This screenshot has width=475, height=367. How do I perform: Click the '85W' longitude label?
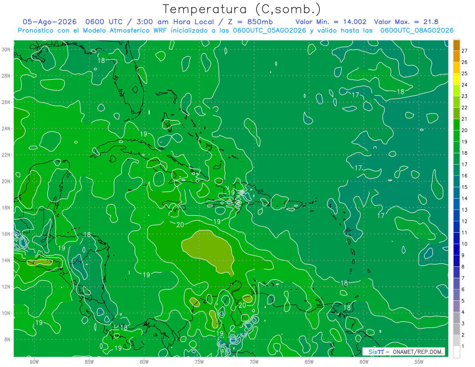pyautogui.click(x=89, y=362)
